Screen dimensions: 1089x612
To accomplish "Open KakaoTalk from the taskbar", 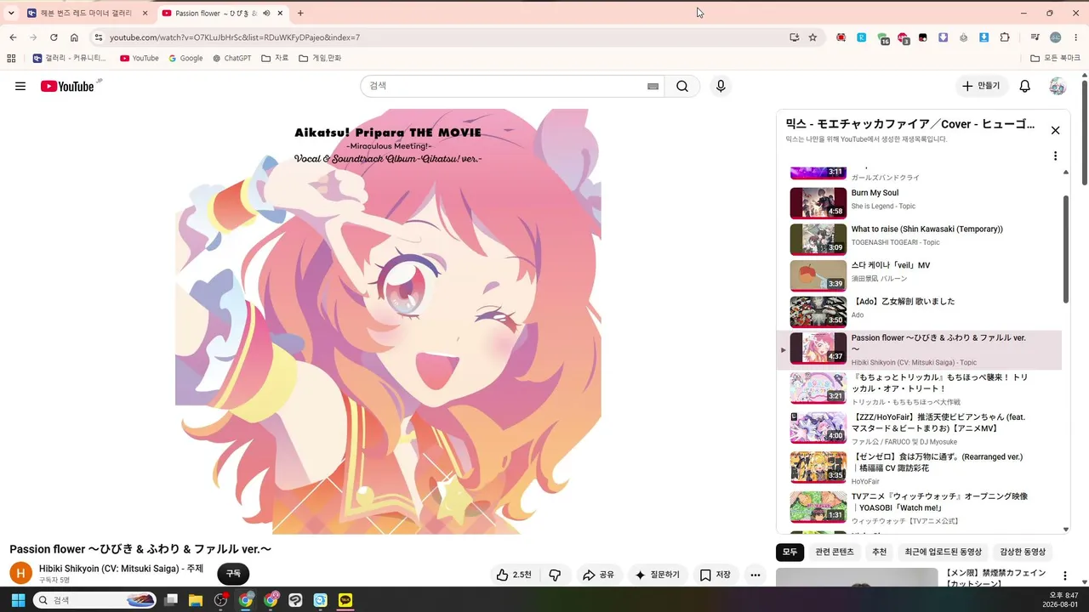I will [x=345, y=600].
